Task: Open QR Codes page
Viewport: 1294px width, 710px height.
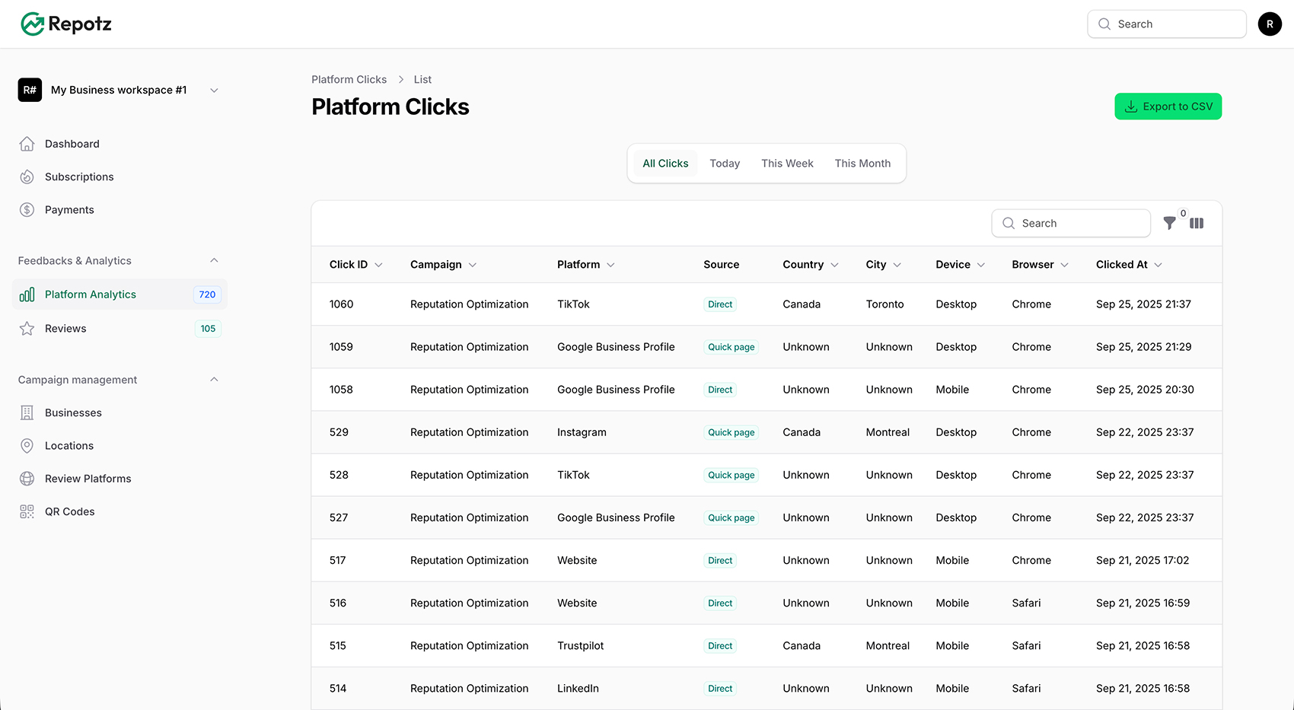Action: (69, 511)
